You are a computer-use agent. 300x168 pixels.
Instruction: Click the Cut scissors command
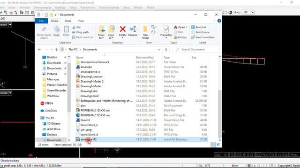pos(76,27)
